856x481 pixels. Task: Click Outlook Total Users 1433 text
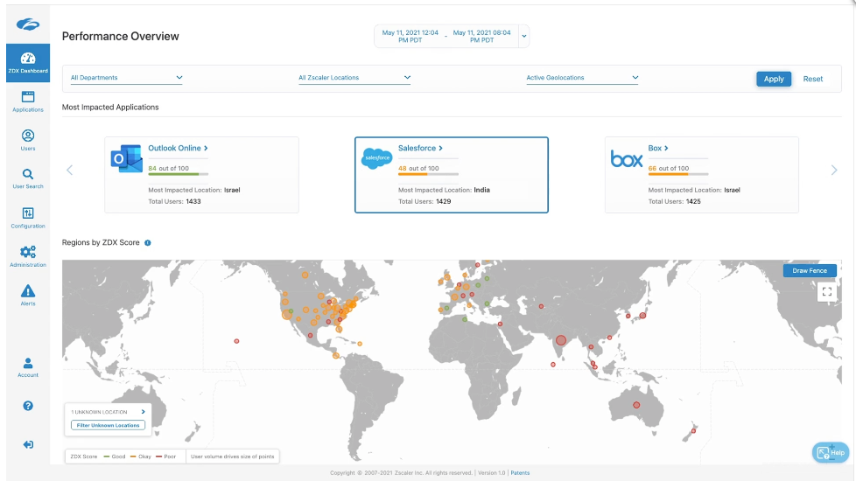[x=174, y=201]
